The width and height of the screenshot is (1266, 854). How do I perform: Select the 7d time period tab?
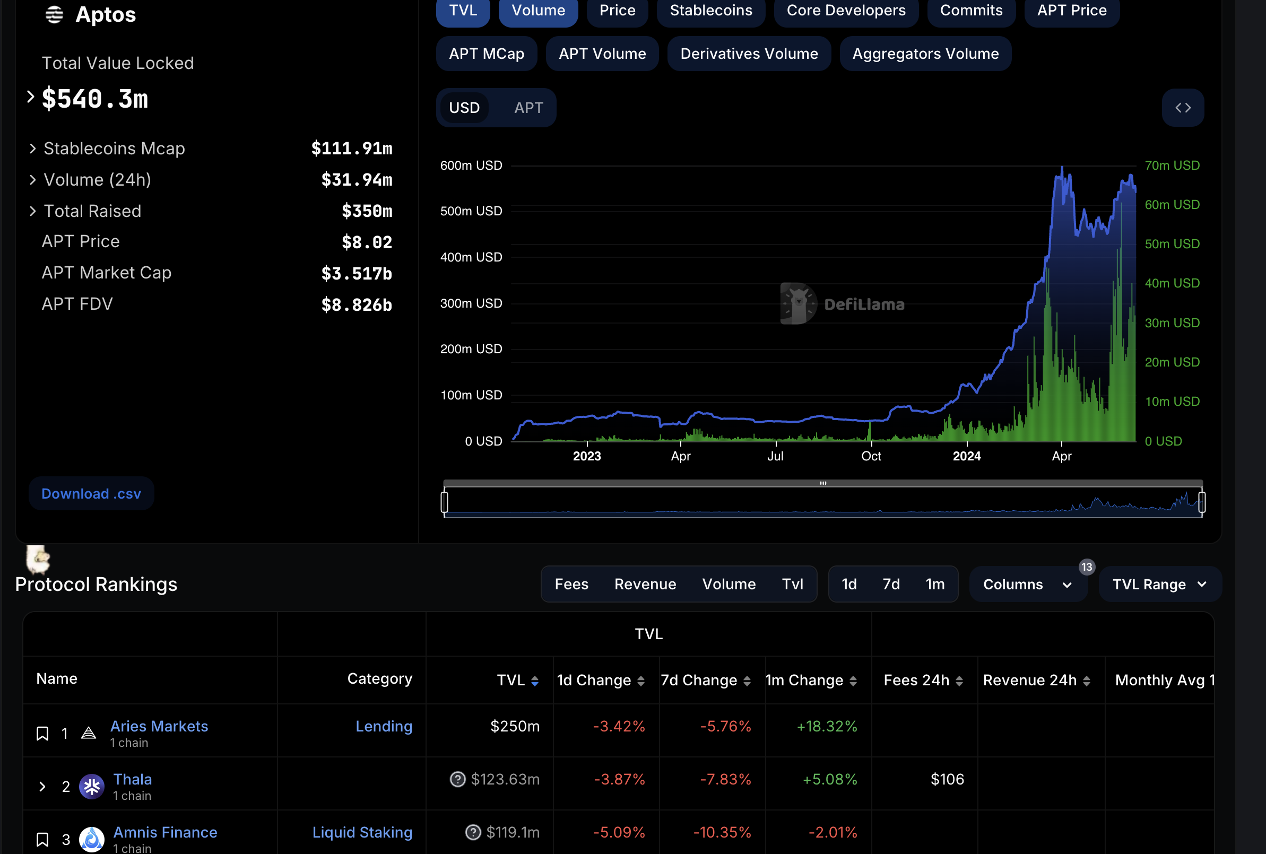tap(891, 585)
